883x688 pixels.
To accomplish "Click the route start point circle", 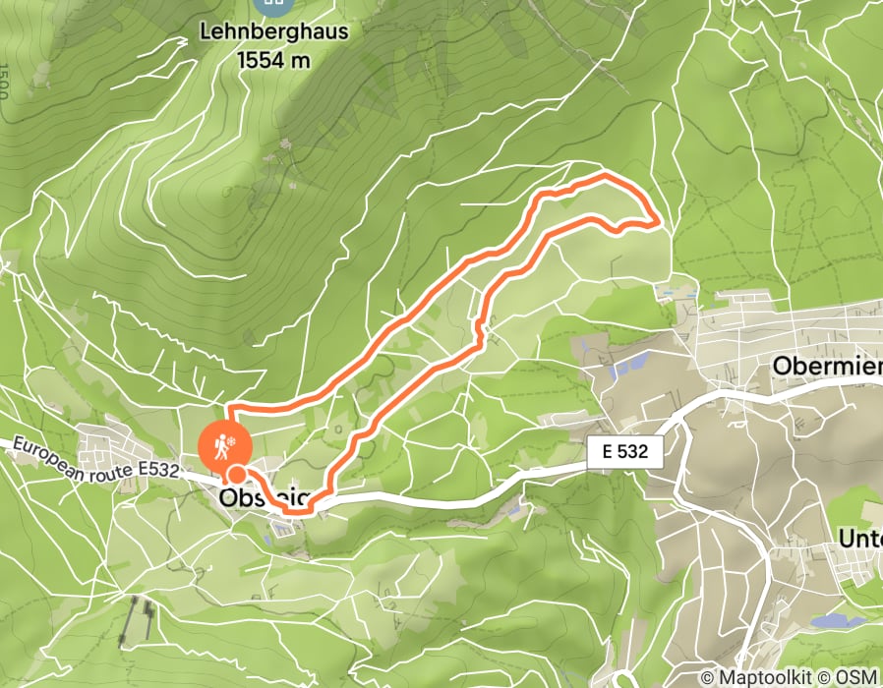I will point(237,475).
